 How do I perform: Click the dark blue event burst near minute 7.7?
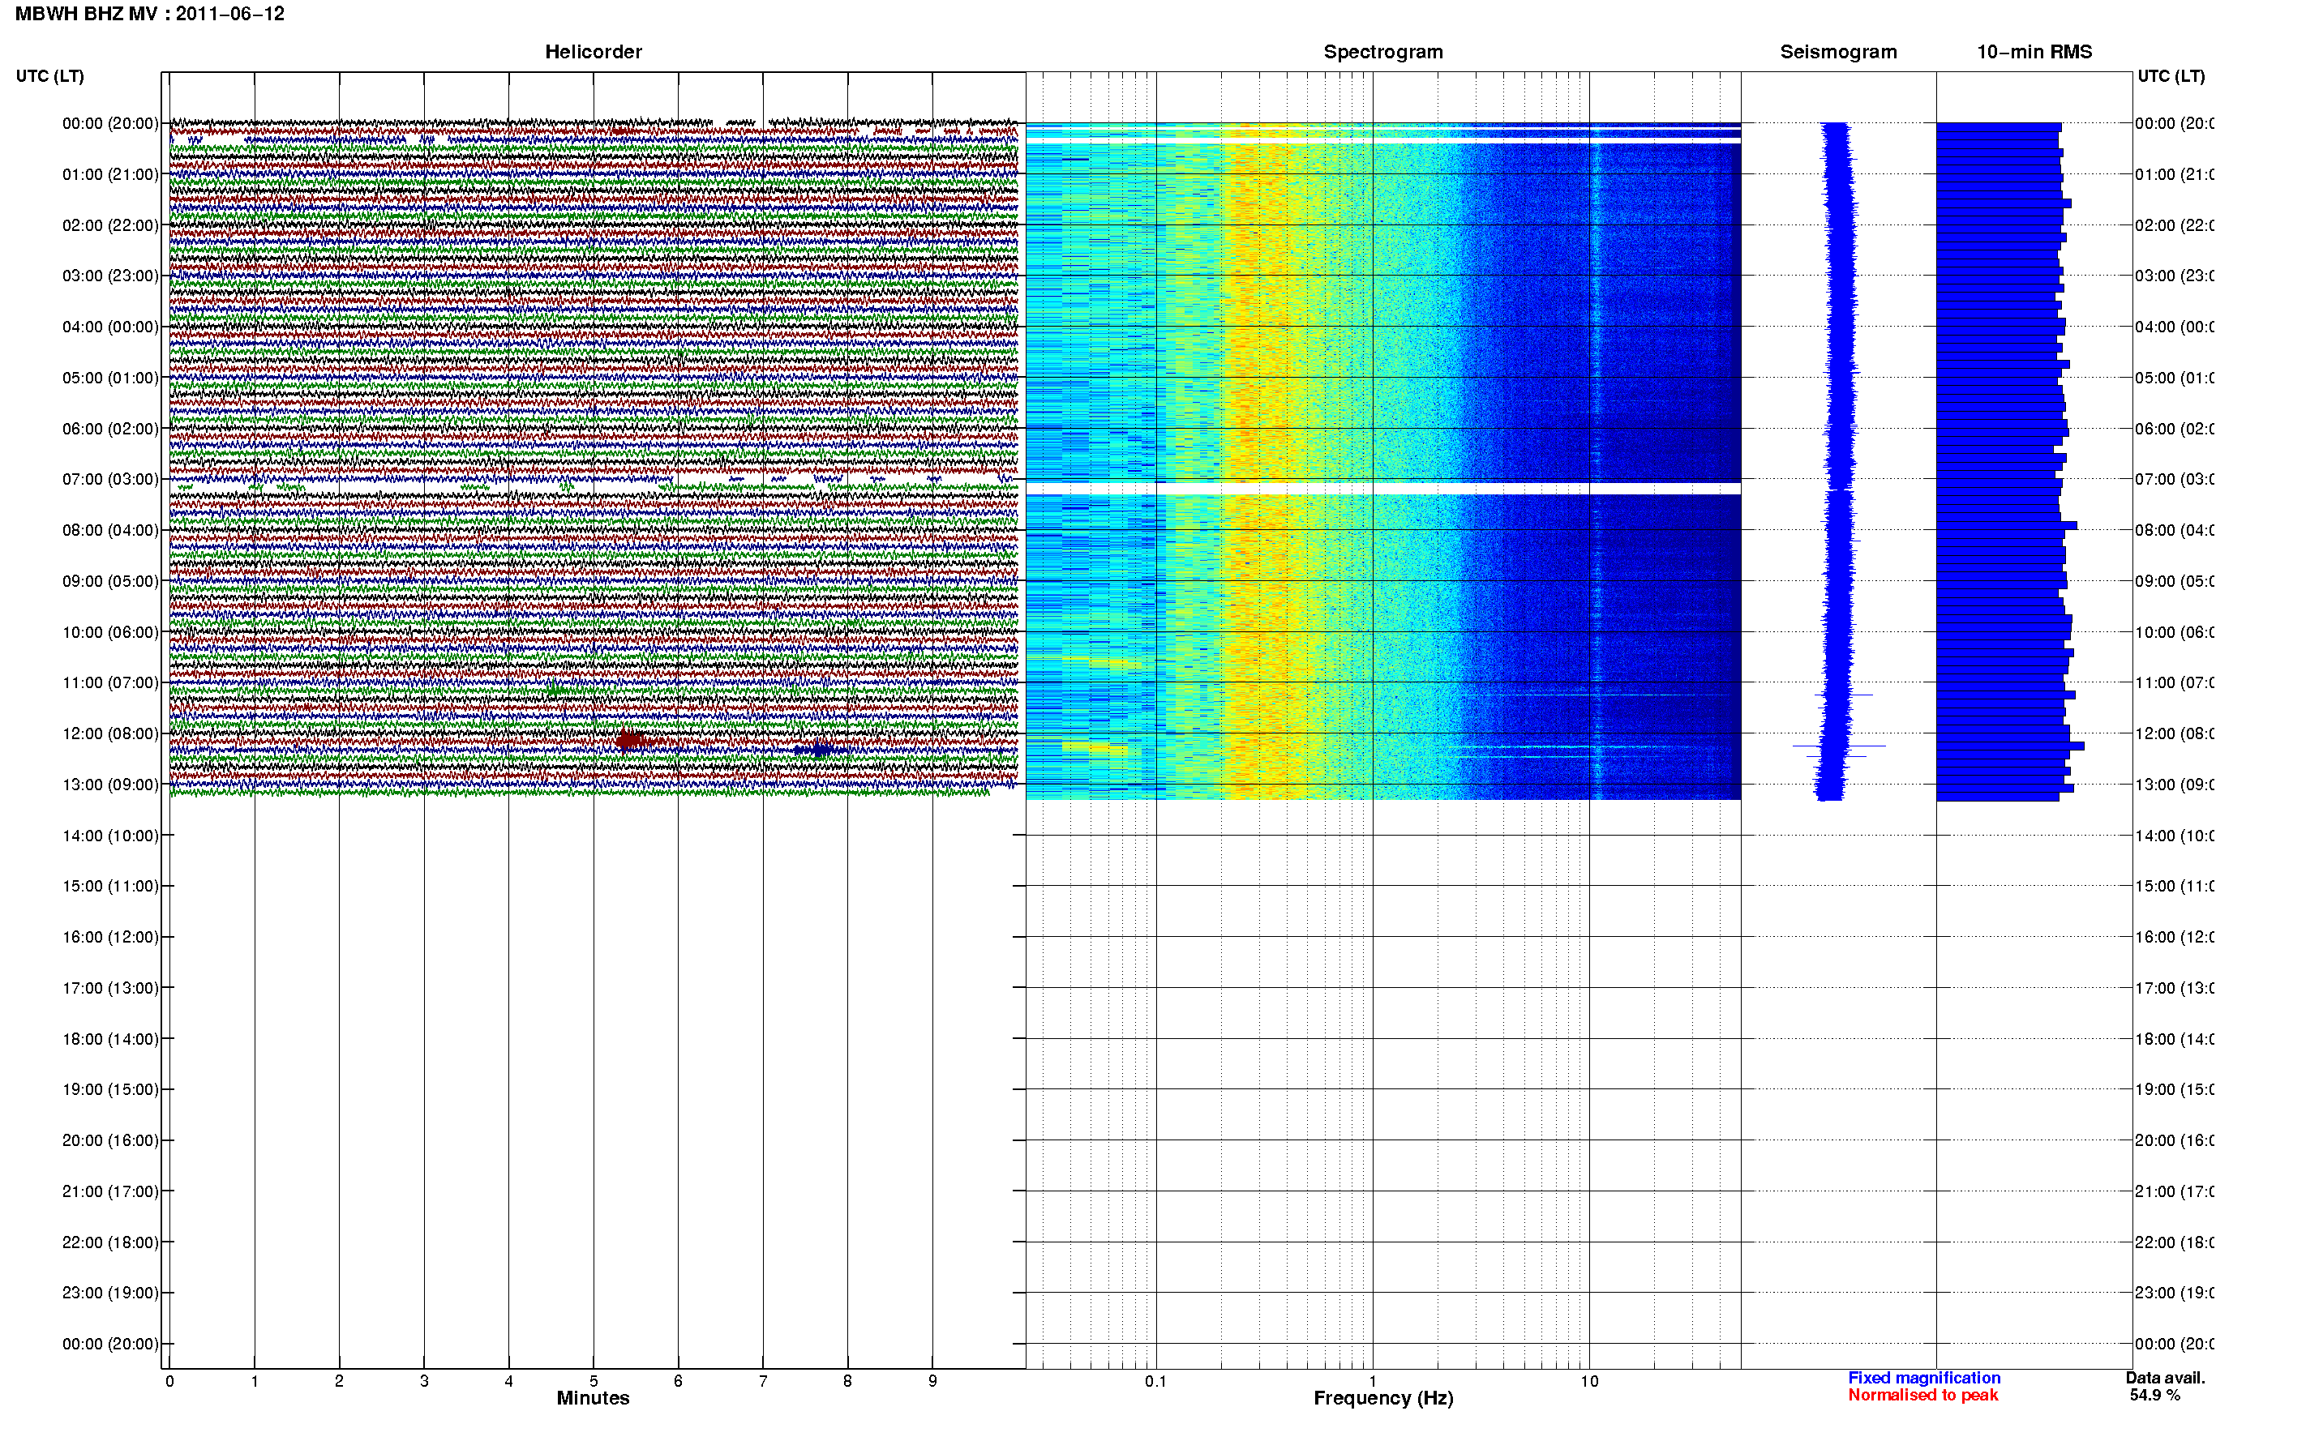point(820,750)
